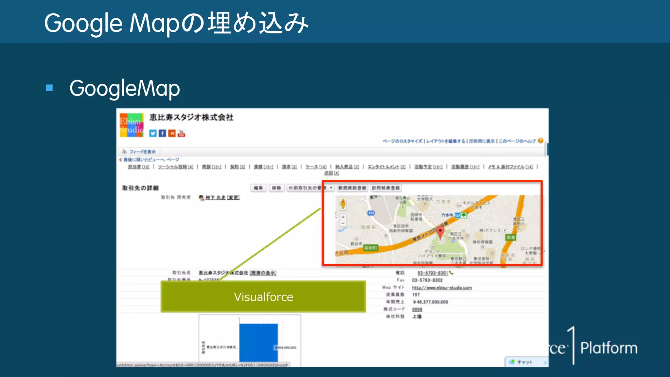The height and width of the screenshot is (377, 670).
Task: Expand the 外部取引先の管理 dropdown arrow
Action: pyautogui.click(x=331, y=188)
